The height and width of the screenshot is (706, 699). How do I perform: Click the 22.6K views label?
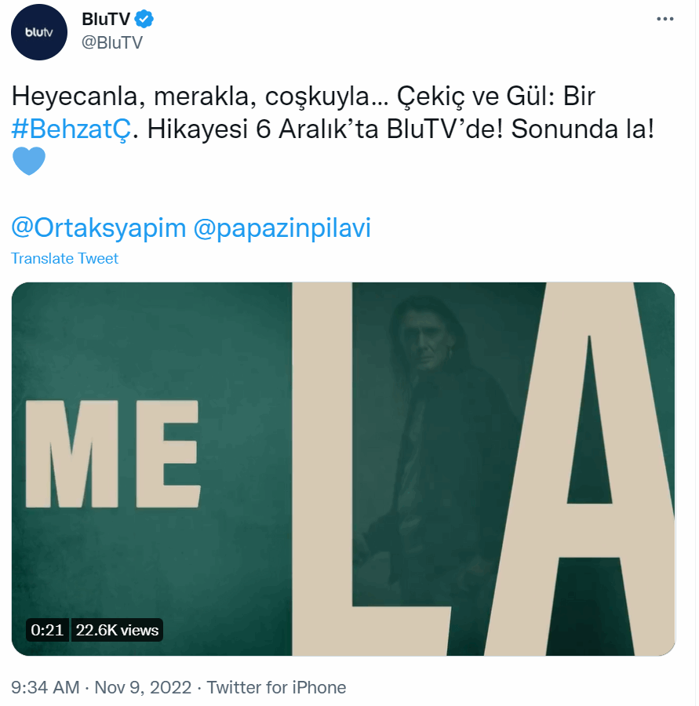(117, 630)
